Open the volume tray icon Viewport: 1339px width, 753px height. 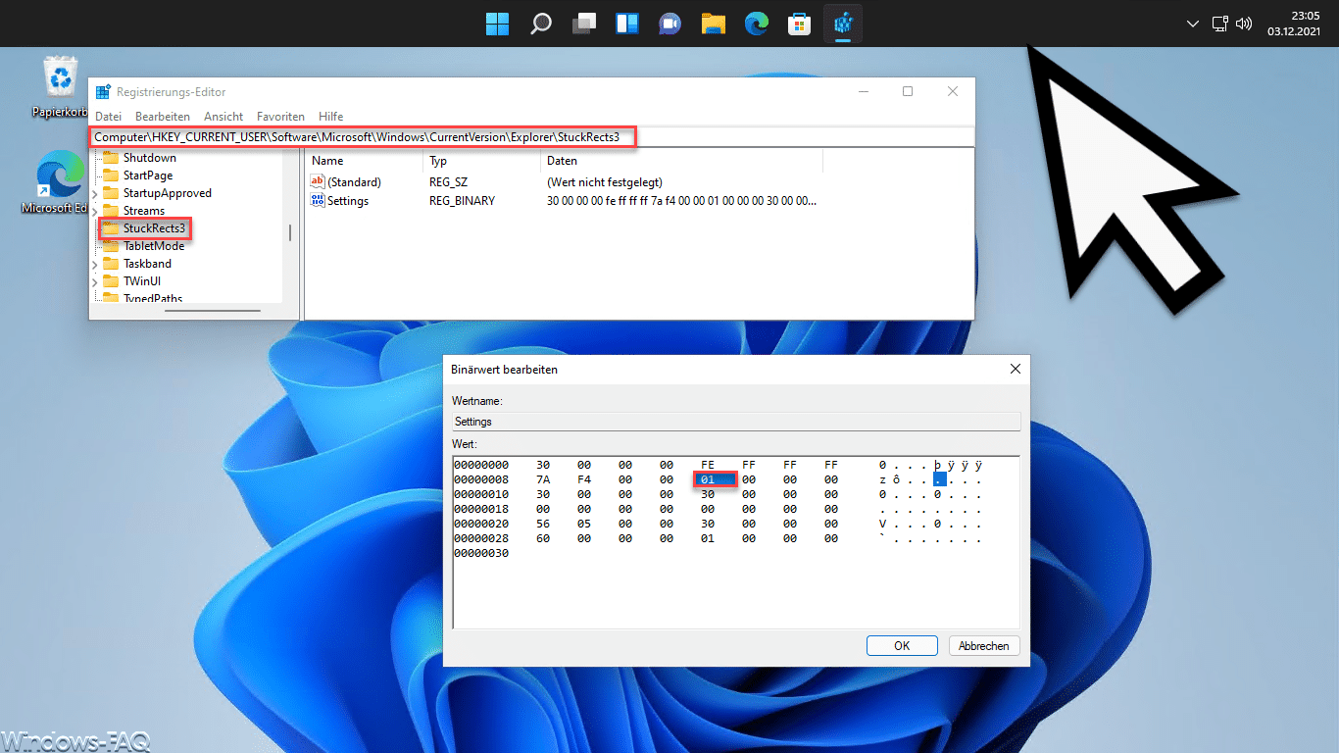pos(1245,23)
